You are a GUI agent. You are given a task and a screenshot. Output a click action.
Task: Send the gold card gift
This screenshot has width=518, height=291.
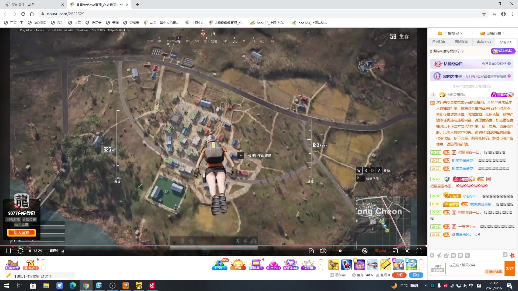[x=385, y=265]
